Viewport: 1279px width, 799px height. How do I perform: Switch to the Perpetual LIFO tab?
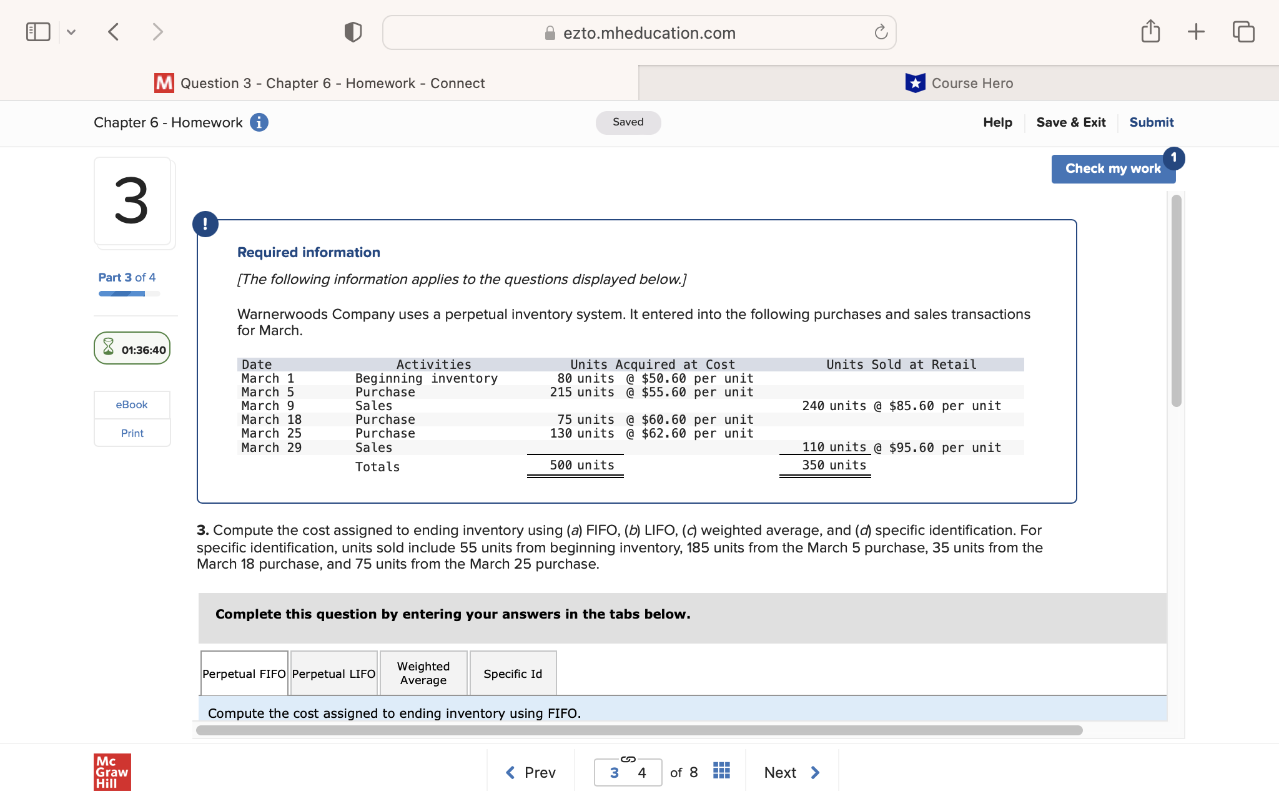(333, 673)
